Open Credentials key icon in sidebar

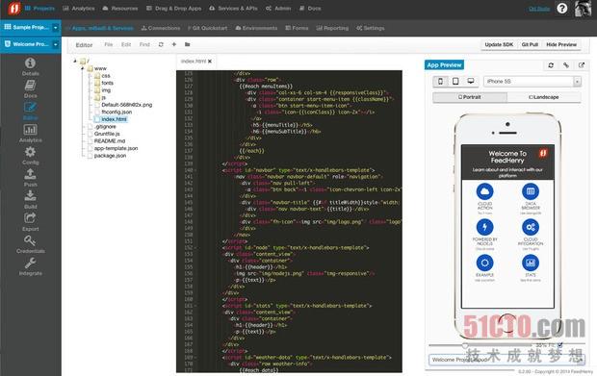(x=31, y=244)
